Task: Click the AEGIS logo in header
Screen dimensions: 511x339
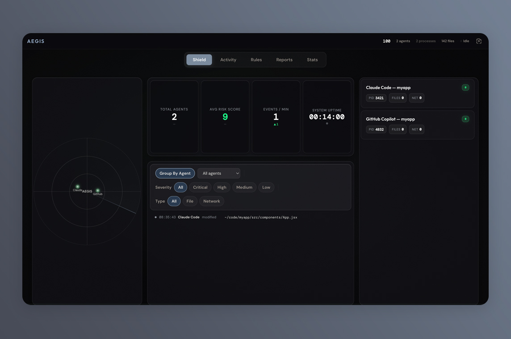Action: click(x=36, y=41)
